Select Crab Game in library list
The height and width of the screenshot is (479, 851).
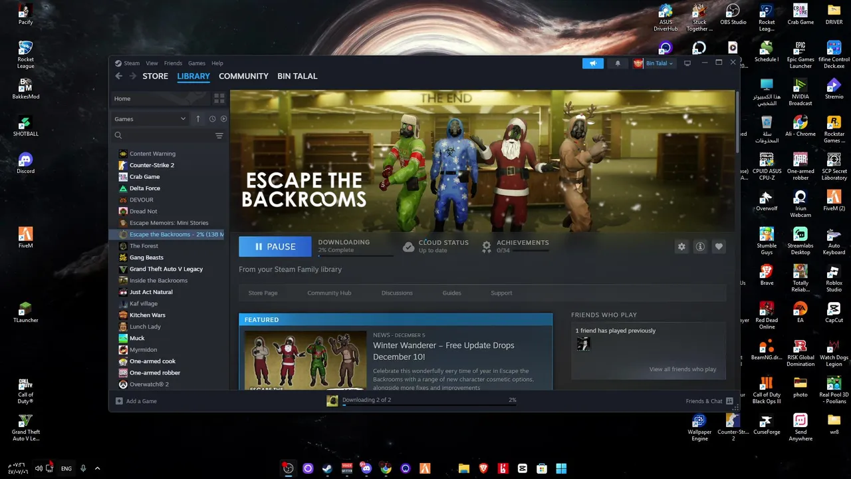point(144,177)
